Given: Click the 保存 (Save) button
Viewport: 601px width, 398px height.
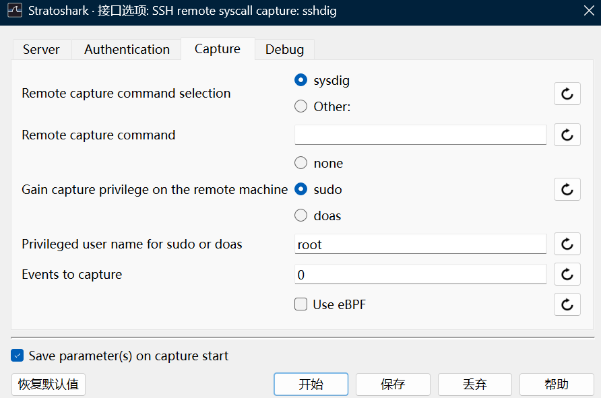Looking at the screenshot, I should 393,385.
